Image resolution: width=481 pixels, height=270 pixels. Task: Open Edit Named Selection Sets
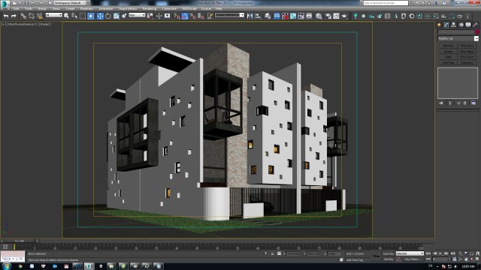(x=210, y=16)
